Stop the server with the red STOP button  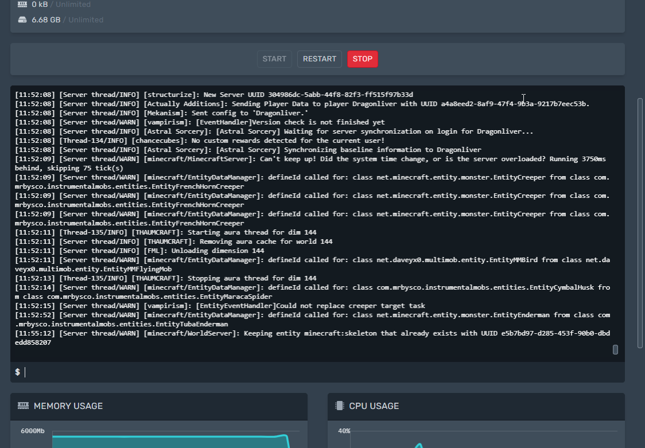tap(362, 59)
